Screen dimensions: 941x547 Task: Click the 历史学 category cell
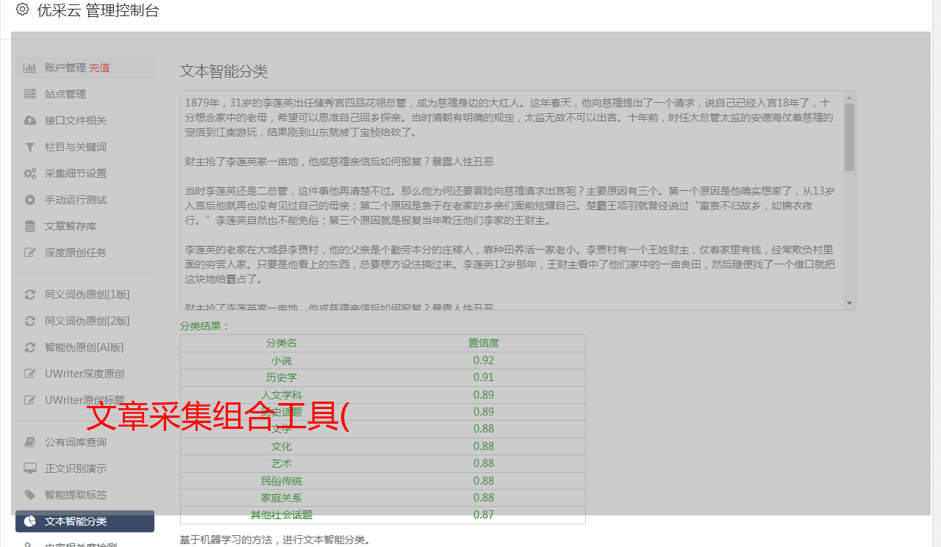tap(282, 377)
